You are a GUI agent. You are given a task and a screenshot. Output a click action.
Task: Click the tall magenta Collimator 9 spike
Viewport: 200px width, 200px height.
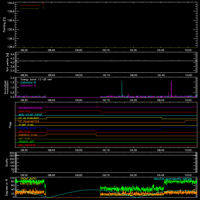coord(171,89)
